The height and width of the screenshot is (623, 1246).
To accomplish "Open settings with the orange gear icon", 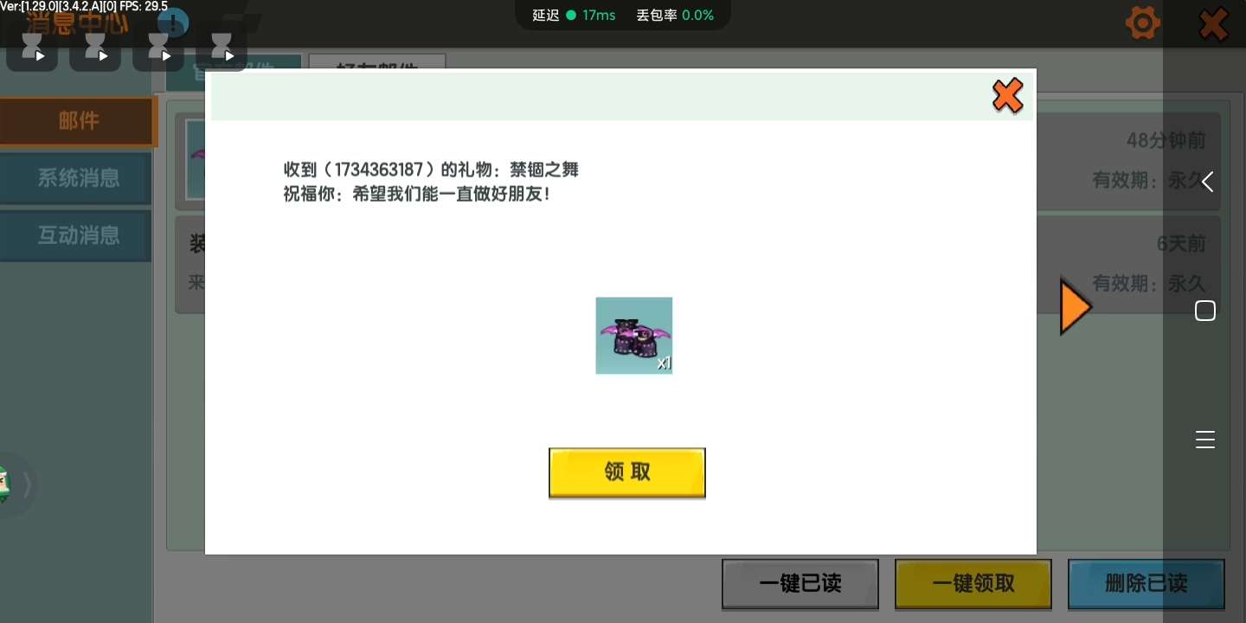I will (x=1142, y=23).
